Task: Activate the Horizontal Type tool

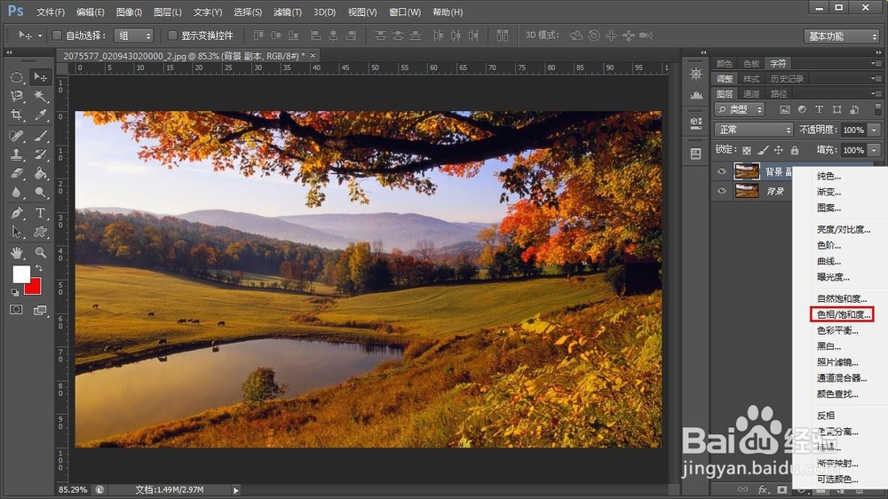Action: [x=40, y=213]
